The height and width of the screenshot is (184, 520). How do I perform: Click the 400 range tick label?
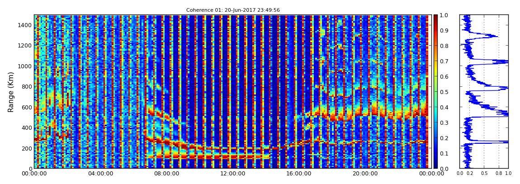click(26, 128)
